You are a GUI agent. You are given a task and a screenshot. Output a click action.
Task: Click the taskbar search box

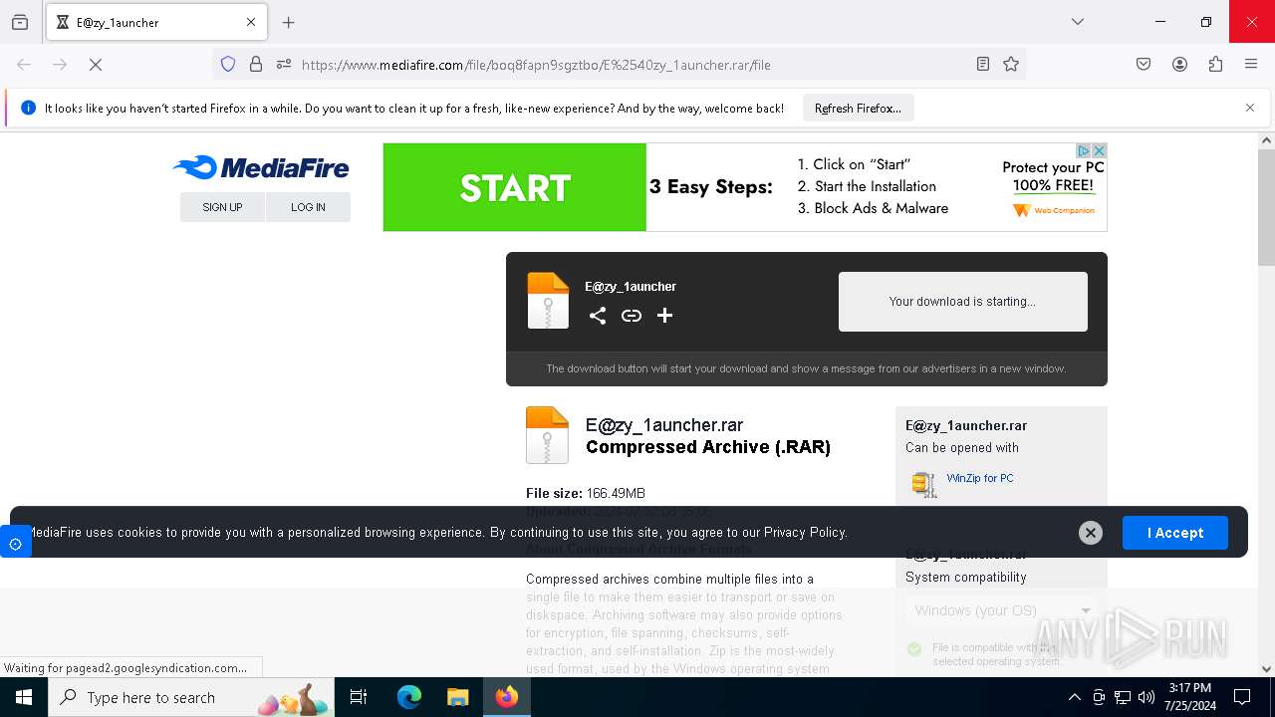[x=192, y=697]
